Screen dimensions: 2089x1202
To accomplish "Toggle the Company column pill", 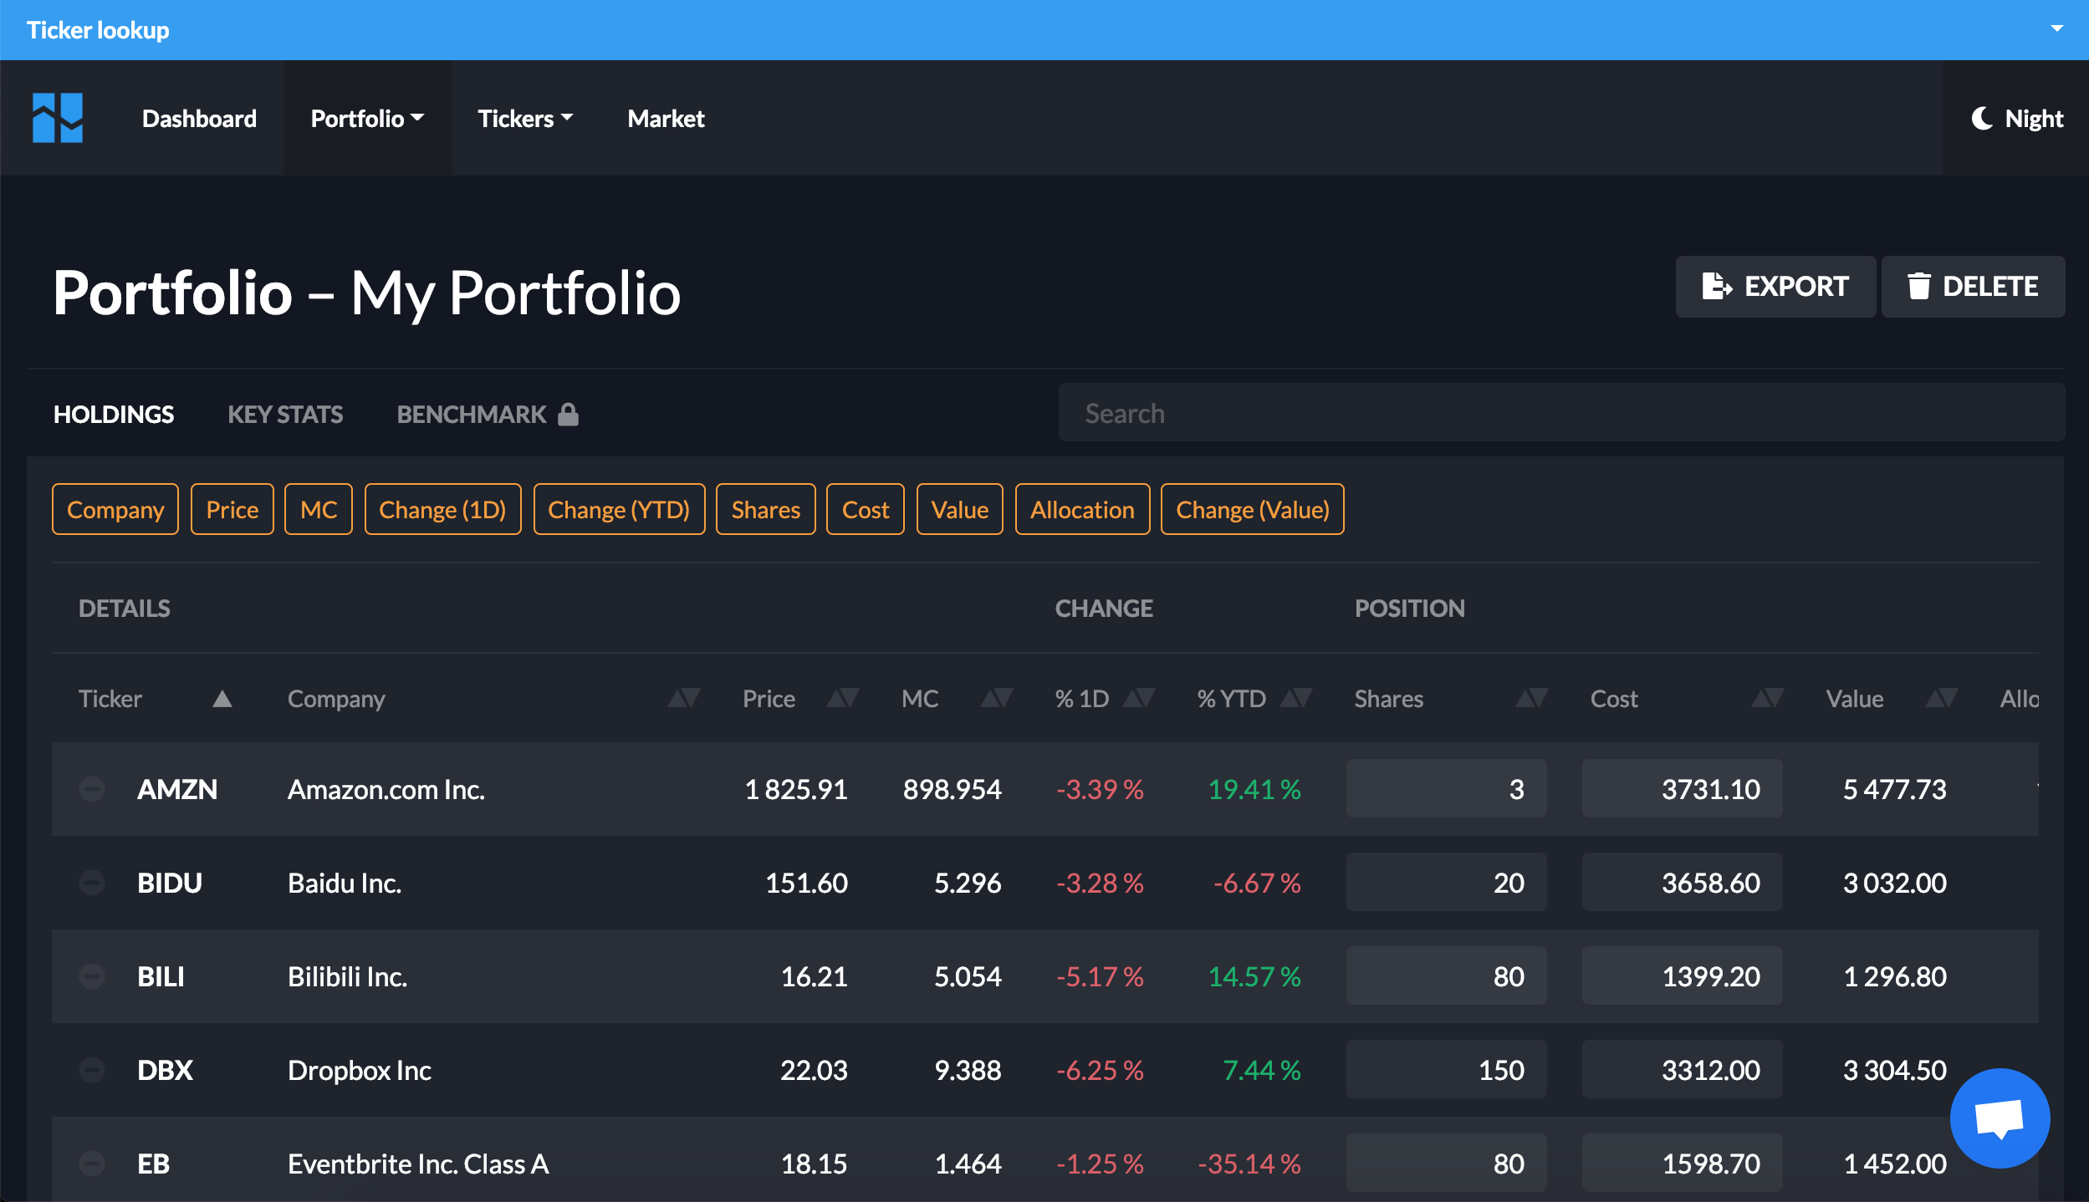I will point(115,508).
